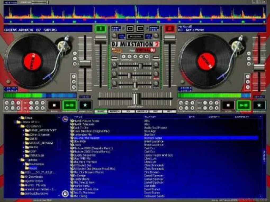The width and height of the screenshot is (270, 202).
Task: Click the lock icon at playlist bottom
Action: (65, 194)
